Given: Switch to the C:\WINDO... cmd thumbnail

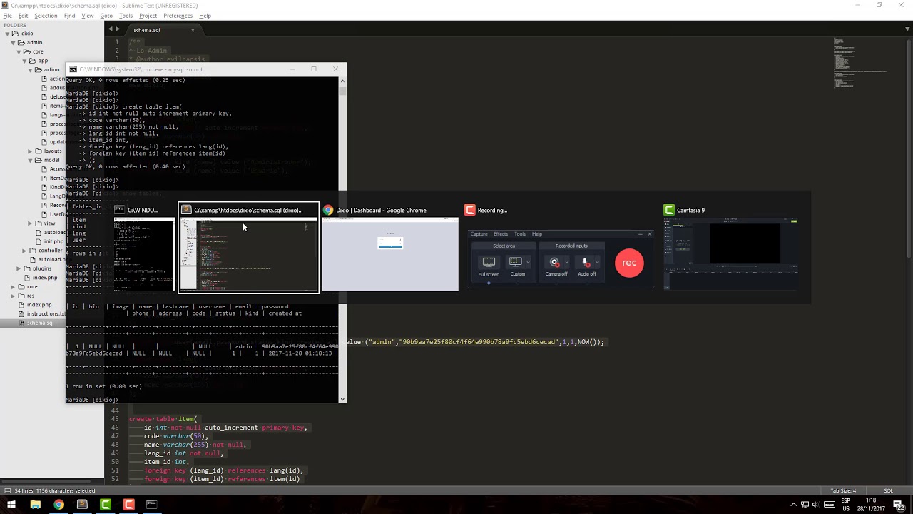Looking at the screenshot, I should [145, 248].
